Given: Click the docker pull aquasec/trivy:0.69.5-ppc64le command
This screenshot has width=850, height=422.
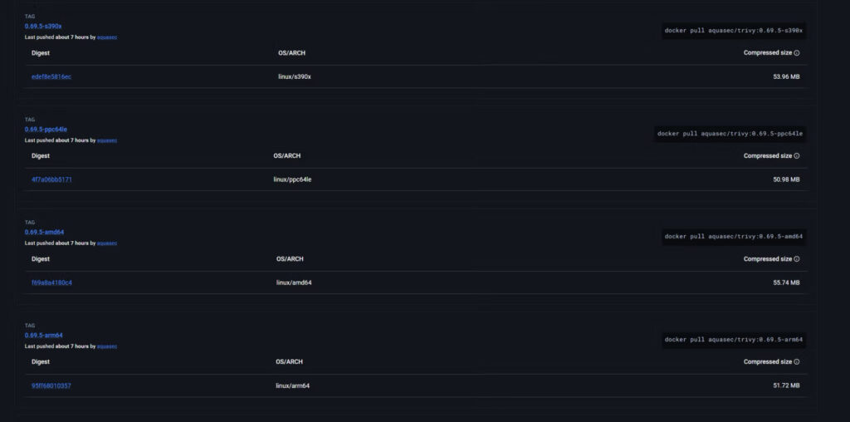Looking at the screenshot, I should [x=730, y=134].
